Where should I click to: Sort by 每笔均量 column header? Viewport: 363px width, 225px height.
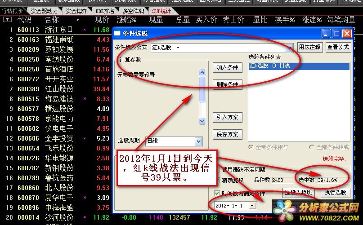point(341,20)
